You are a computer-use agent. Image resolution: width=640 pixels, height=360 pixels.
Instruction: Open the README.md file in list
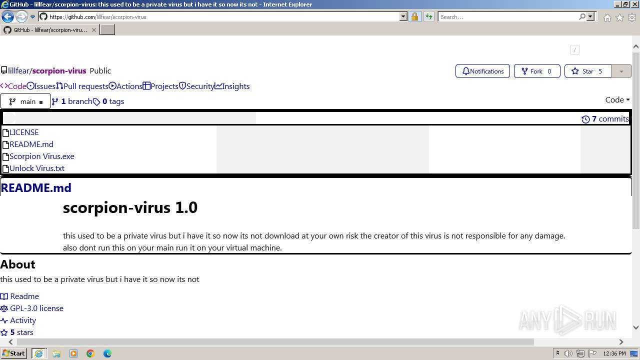31,144
